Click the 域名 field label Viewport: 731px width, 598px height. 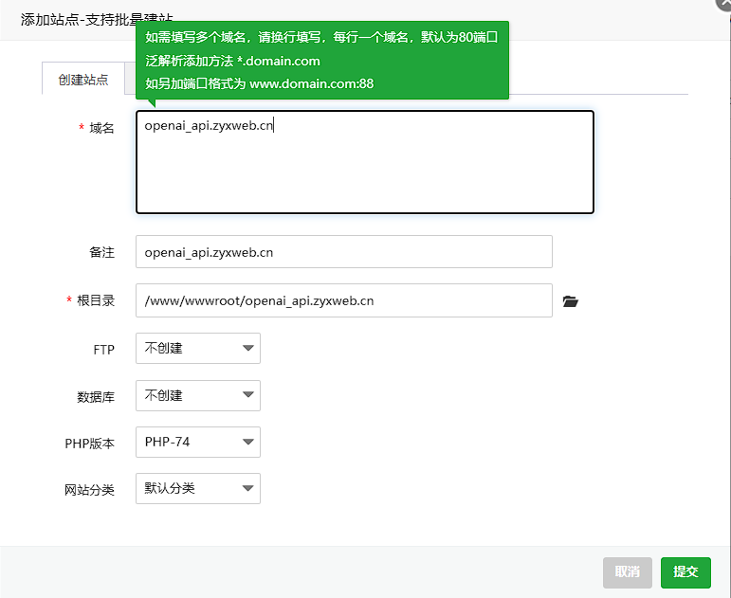click(101, 128)
